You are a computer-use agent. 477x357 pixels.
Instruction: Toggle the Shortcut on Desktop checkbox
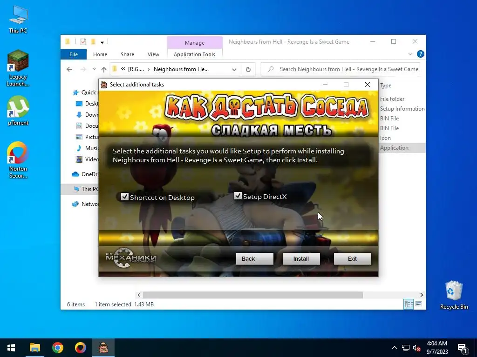click(x=125, y=197)
